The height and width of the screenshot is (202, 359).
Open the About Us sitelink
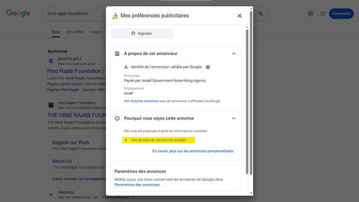pos(62,162)
